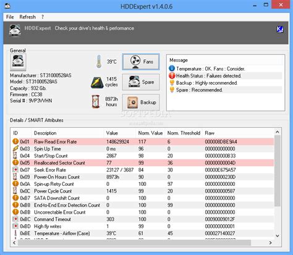
Task: Click the hourglass power-on hours icon
Action: 96,101
